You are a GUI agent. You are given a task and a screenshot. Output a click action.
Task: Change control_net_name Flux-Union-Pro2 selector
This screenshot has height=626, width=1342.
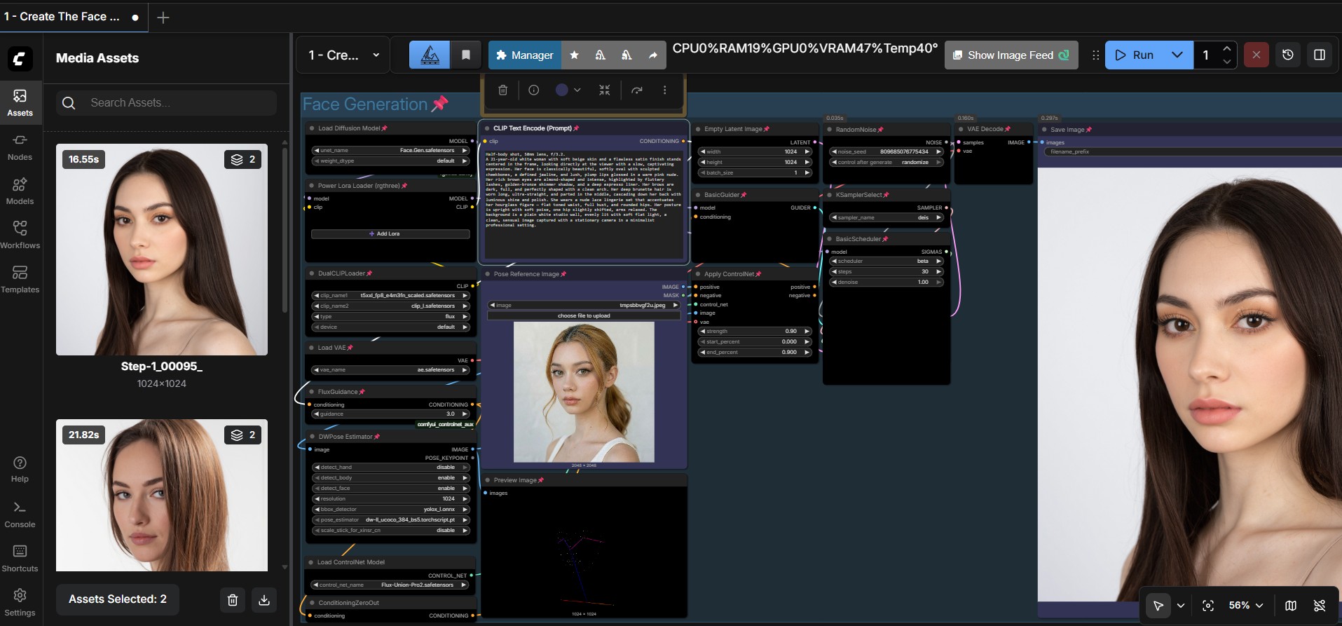tap(391, 585)
